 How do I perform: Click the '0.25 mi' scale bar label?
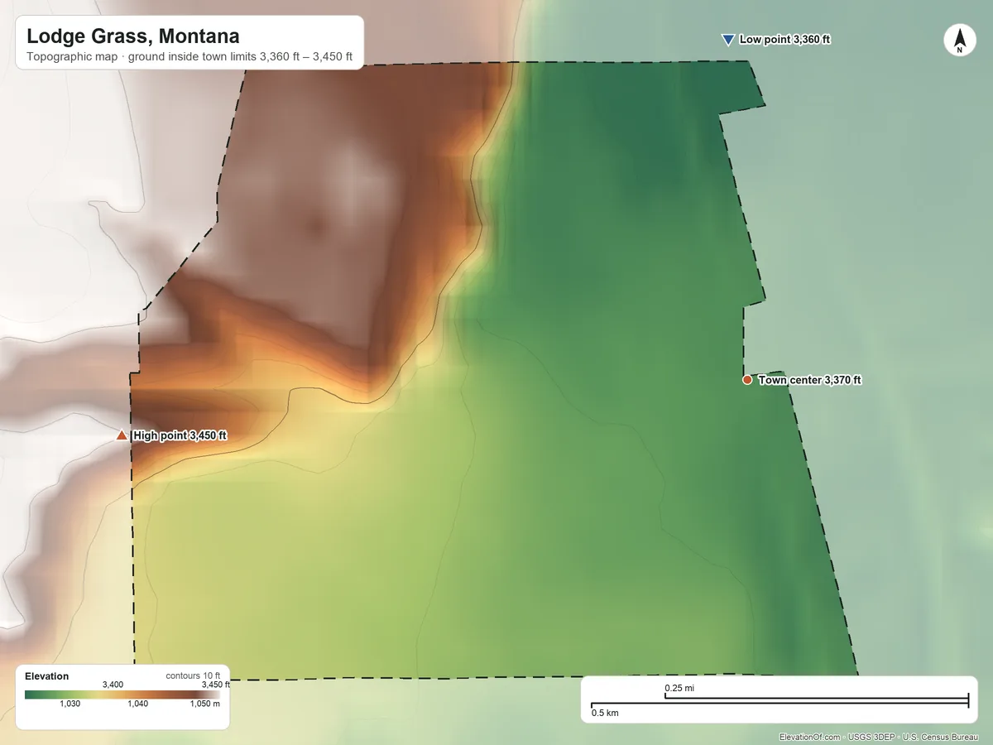[x=679, y=689]
